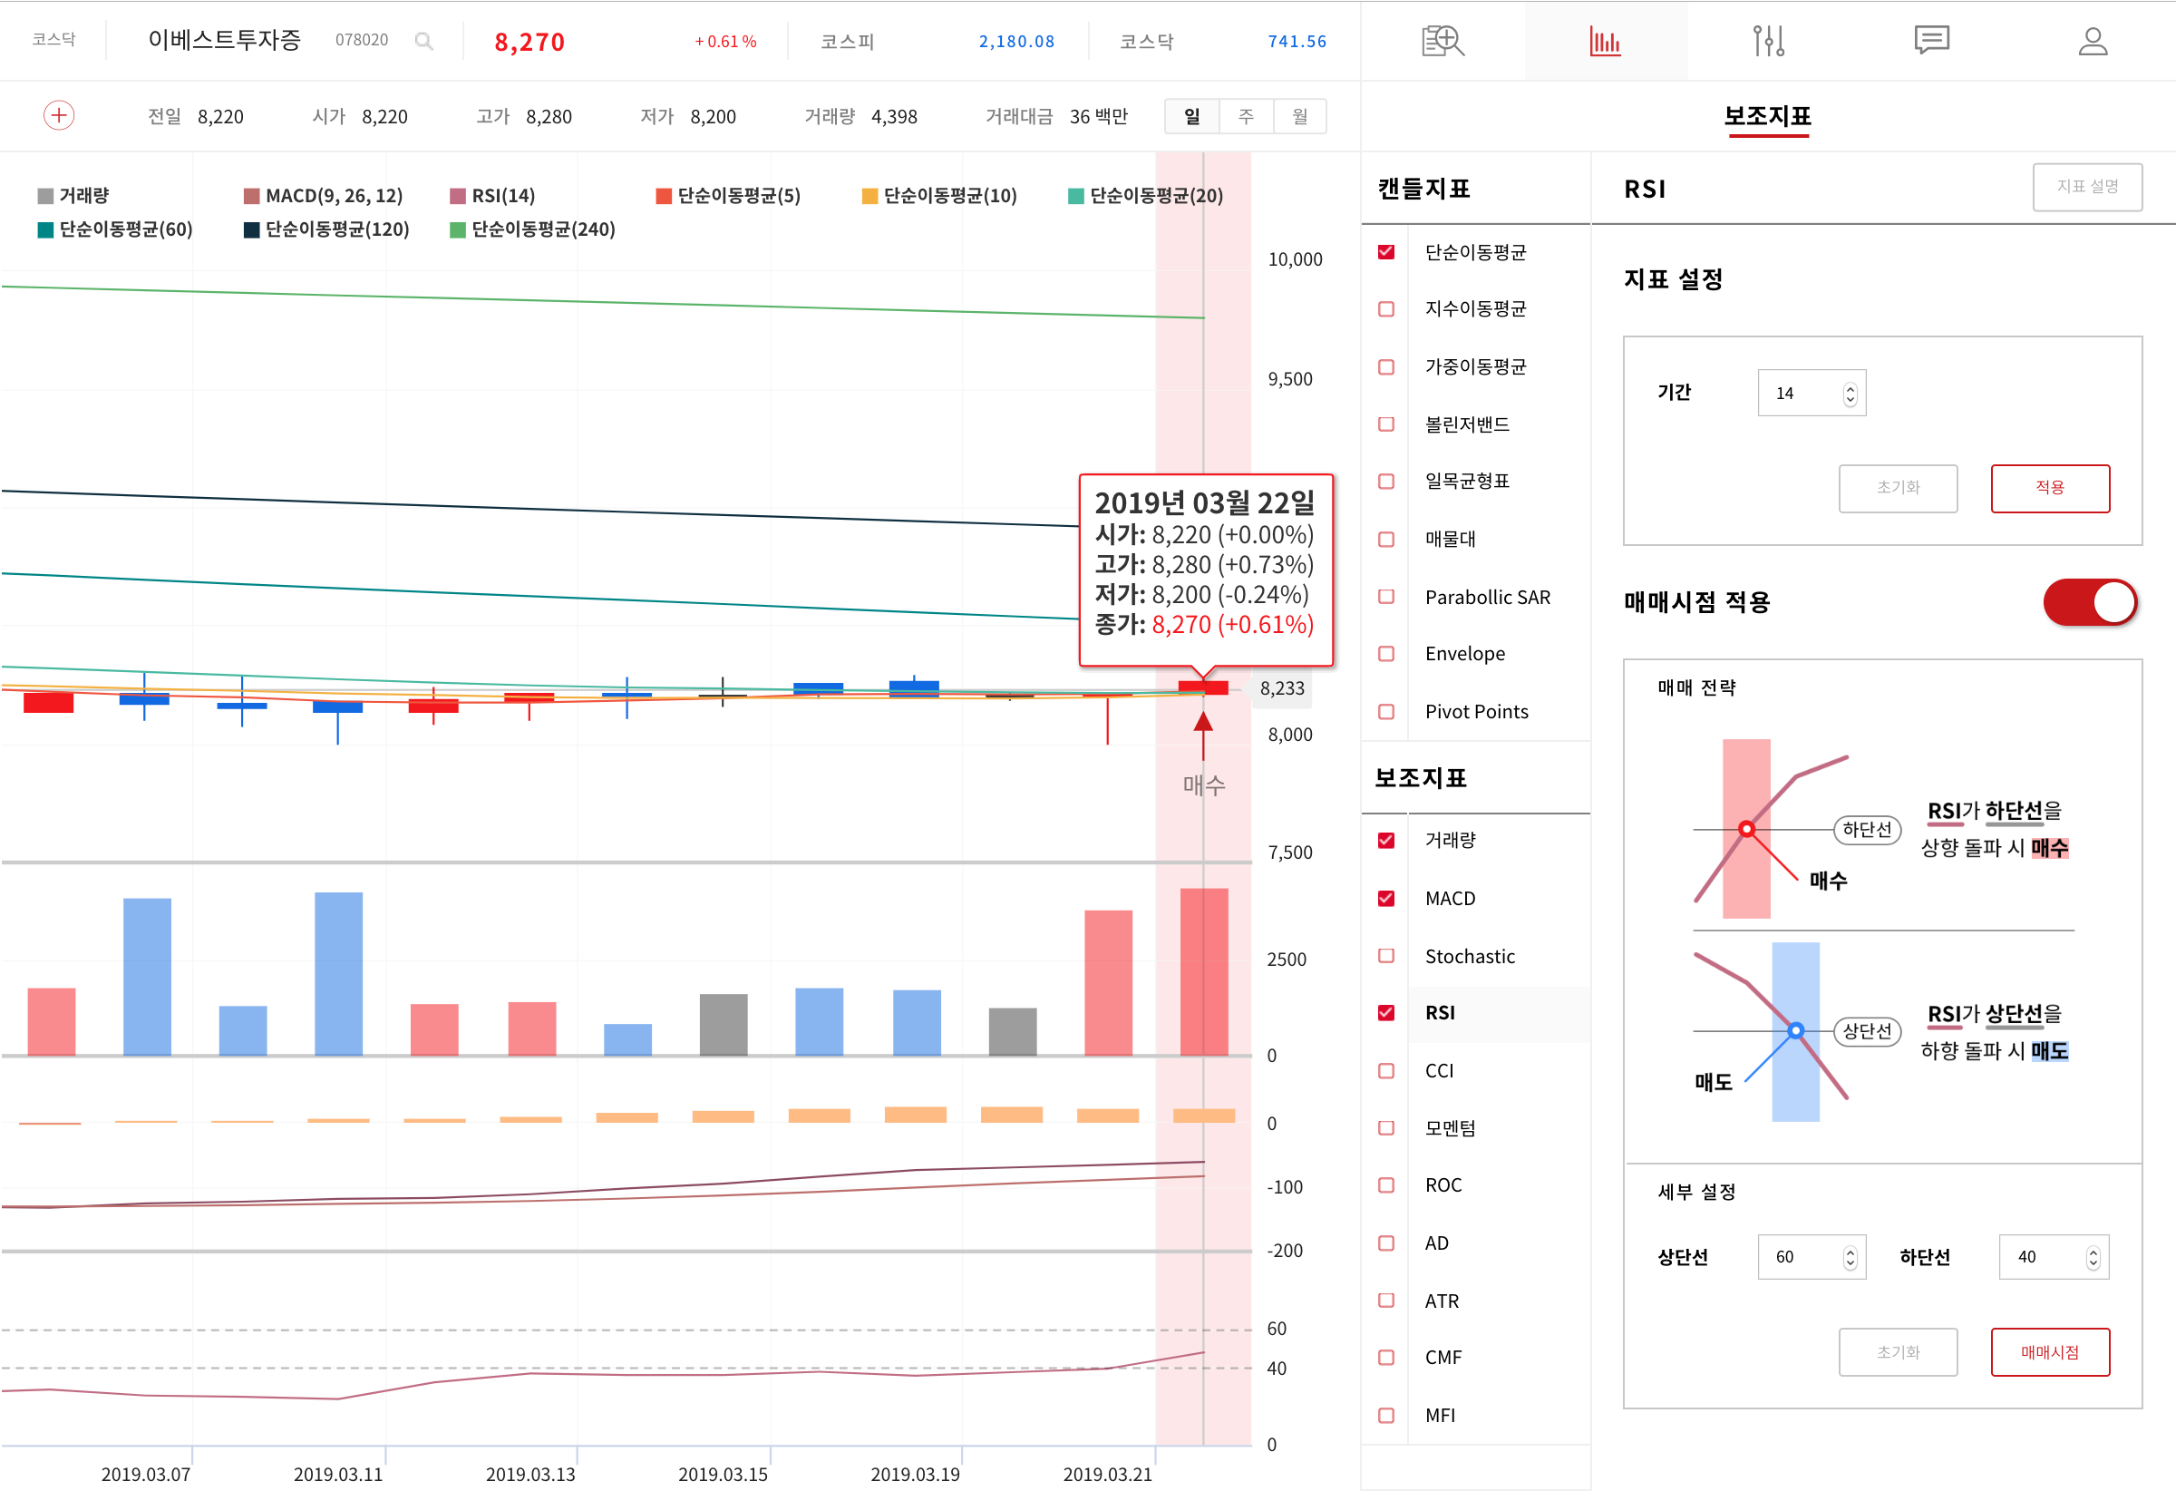The width and height of the screenshot is (2176, 1491).
Task: Enable the 모멘텀 checkbox
Action: pyautogui.click(x=1386, y=1127)
